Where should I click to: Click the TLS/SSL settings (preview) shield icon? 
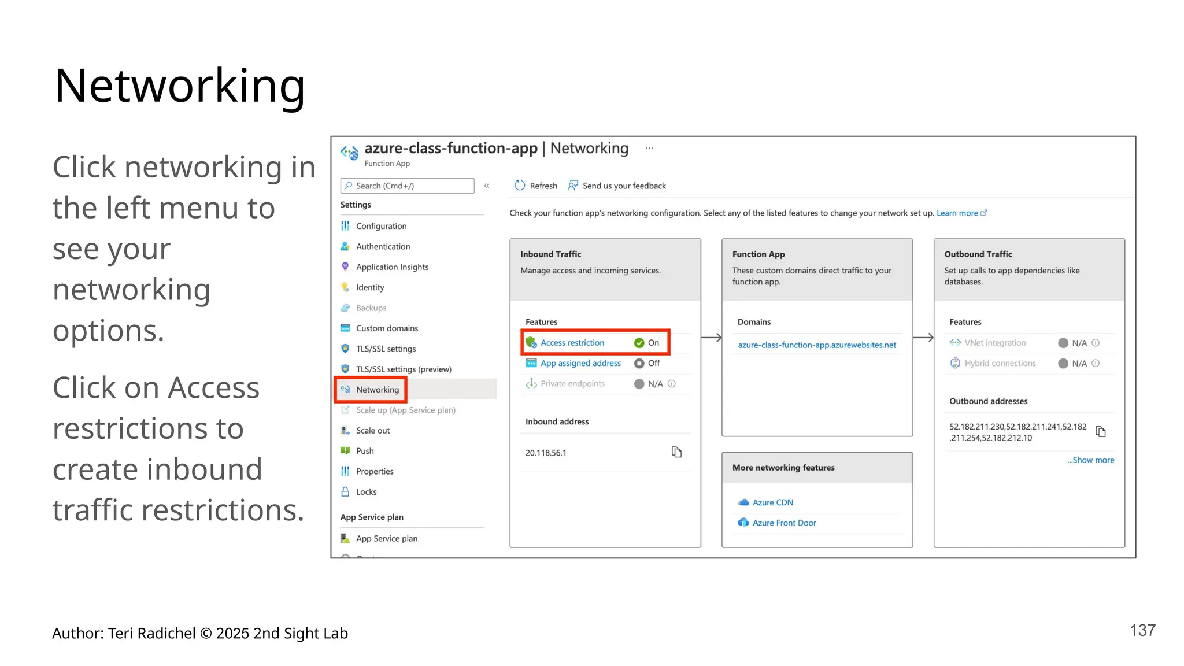pos(345,369)
